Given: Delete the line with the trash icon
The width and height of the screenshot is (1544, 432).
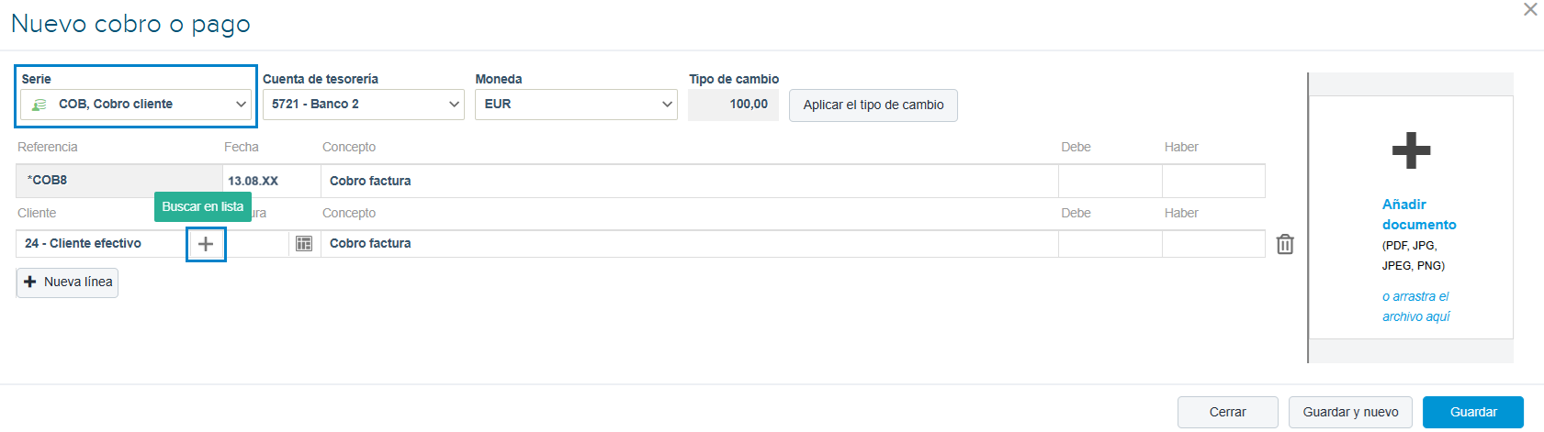Looking at the screenshot, I should 1285,244.
